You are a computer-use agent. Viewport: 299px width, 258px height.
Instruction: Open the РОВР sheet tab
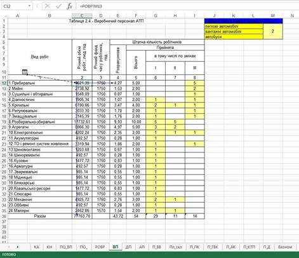click(100, 247)
